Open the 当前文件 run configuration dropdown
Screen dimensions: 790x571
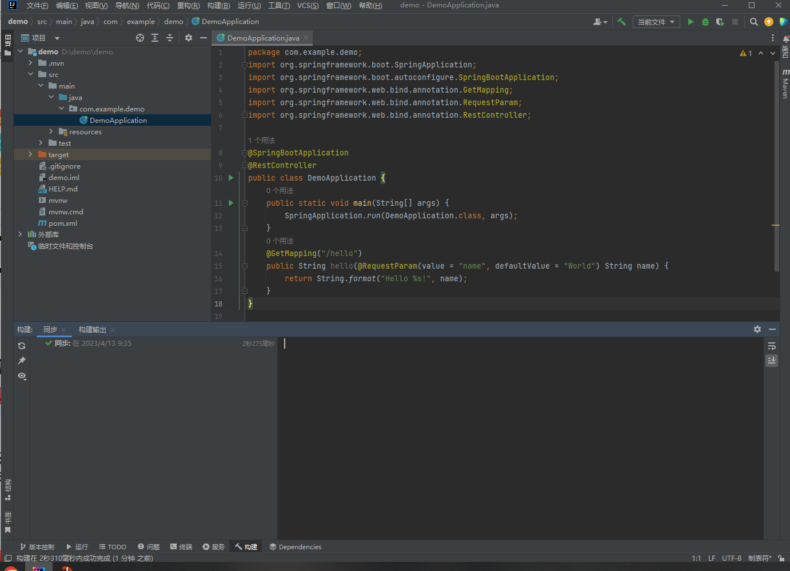(x=656, y=22)
